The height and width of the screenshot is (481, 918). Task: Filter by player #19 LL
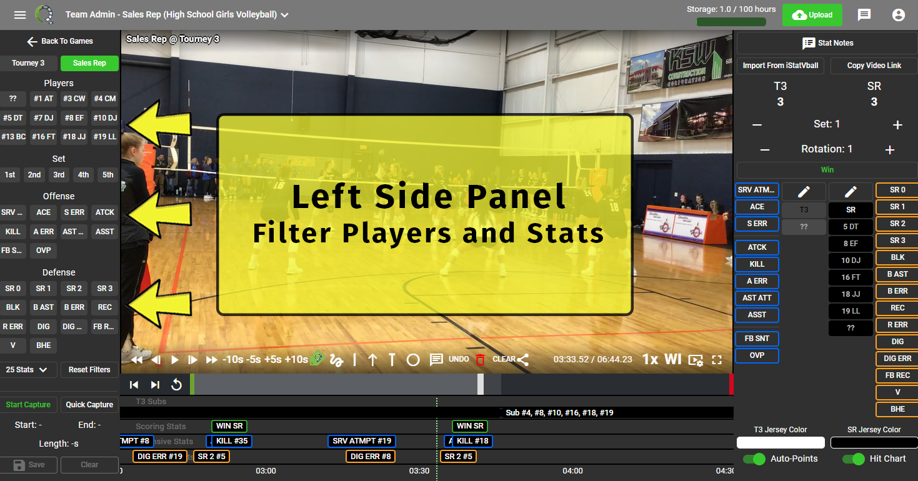coord(105,137)
